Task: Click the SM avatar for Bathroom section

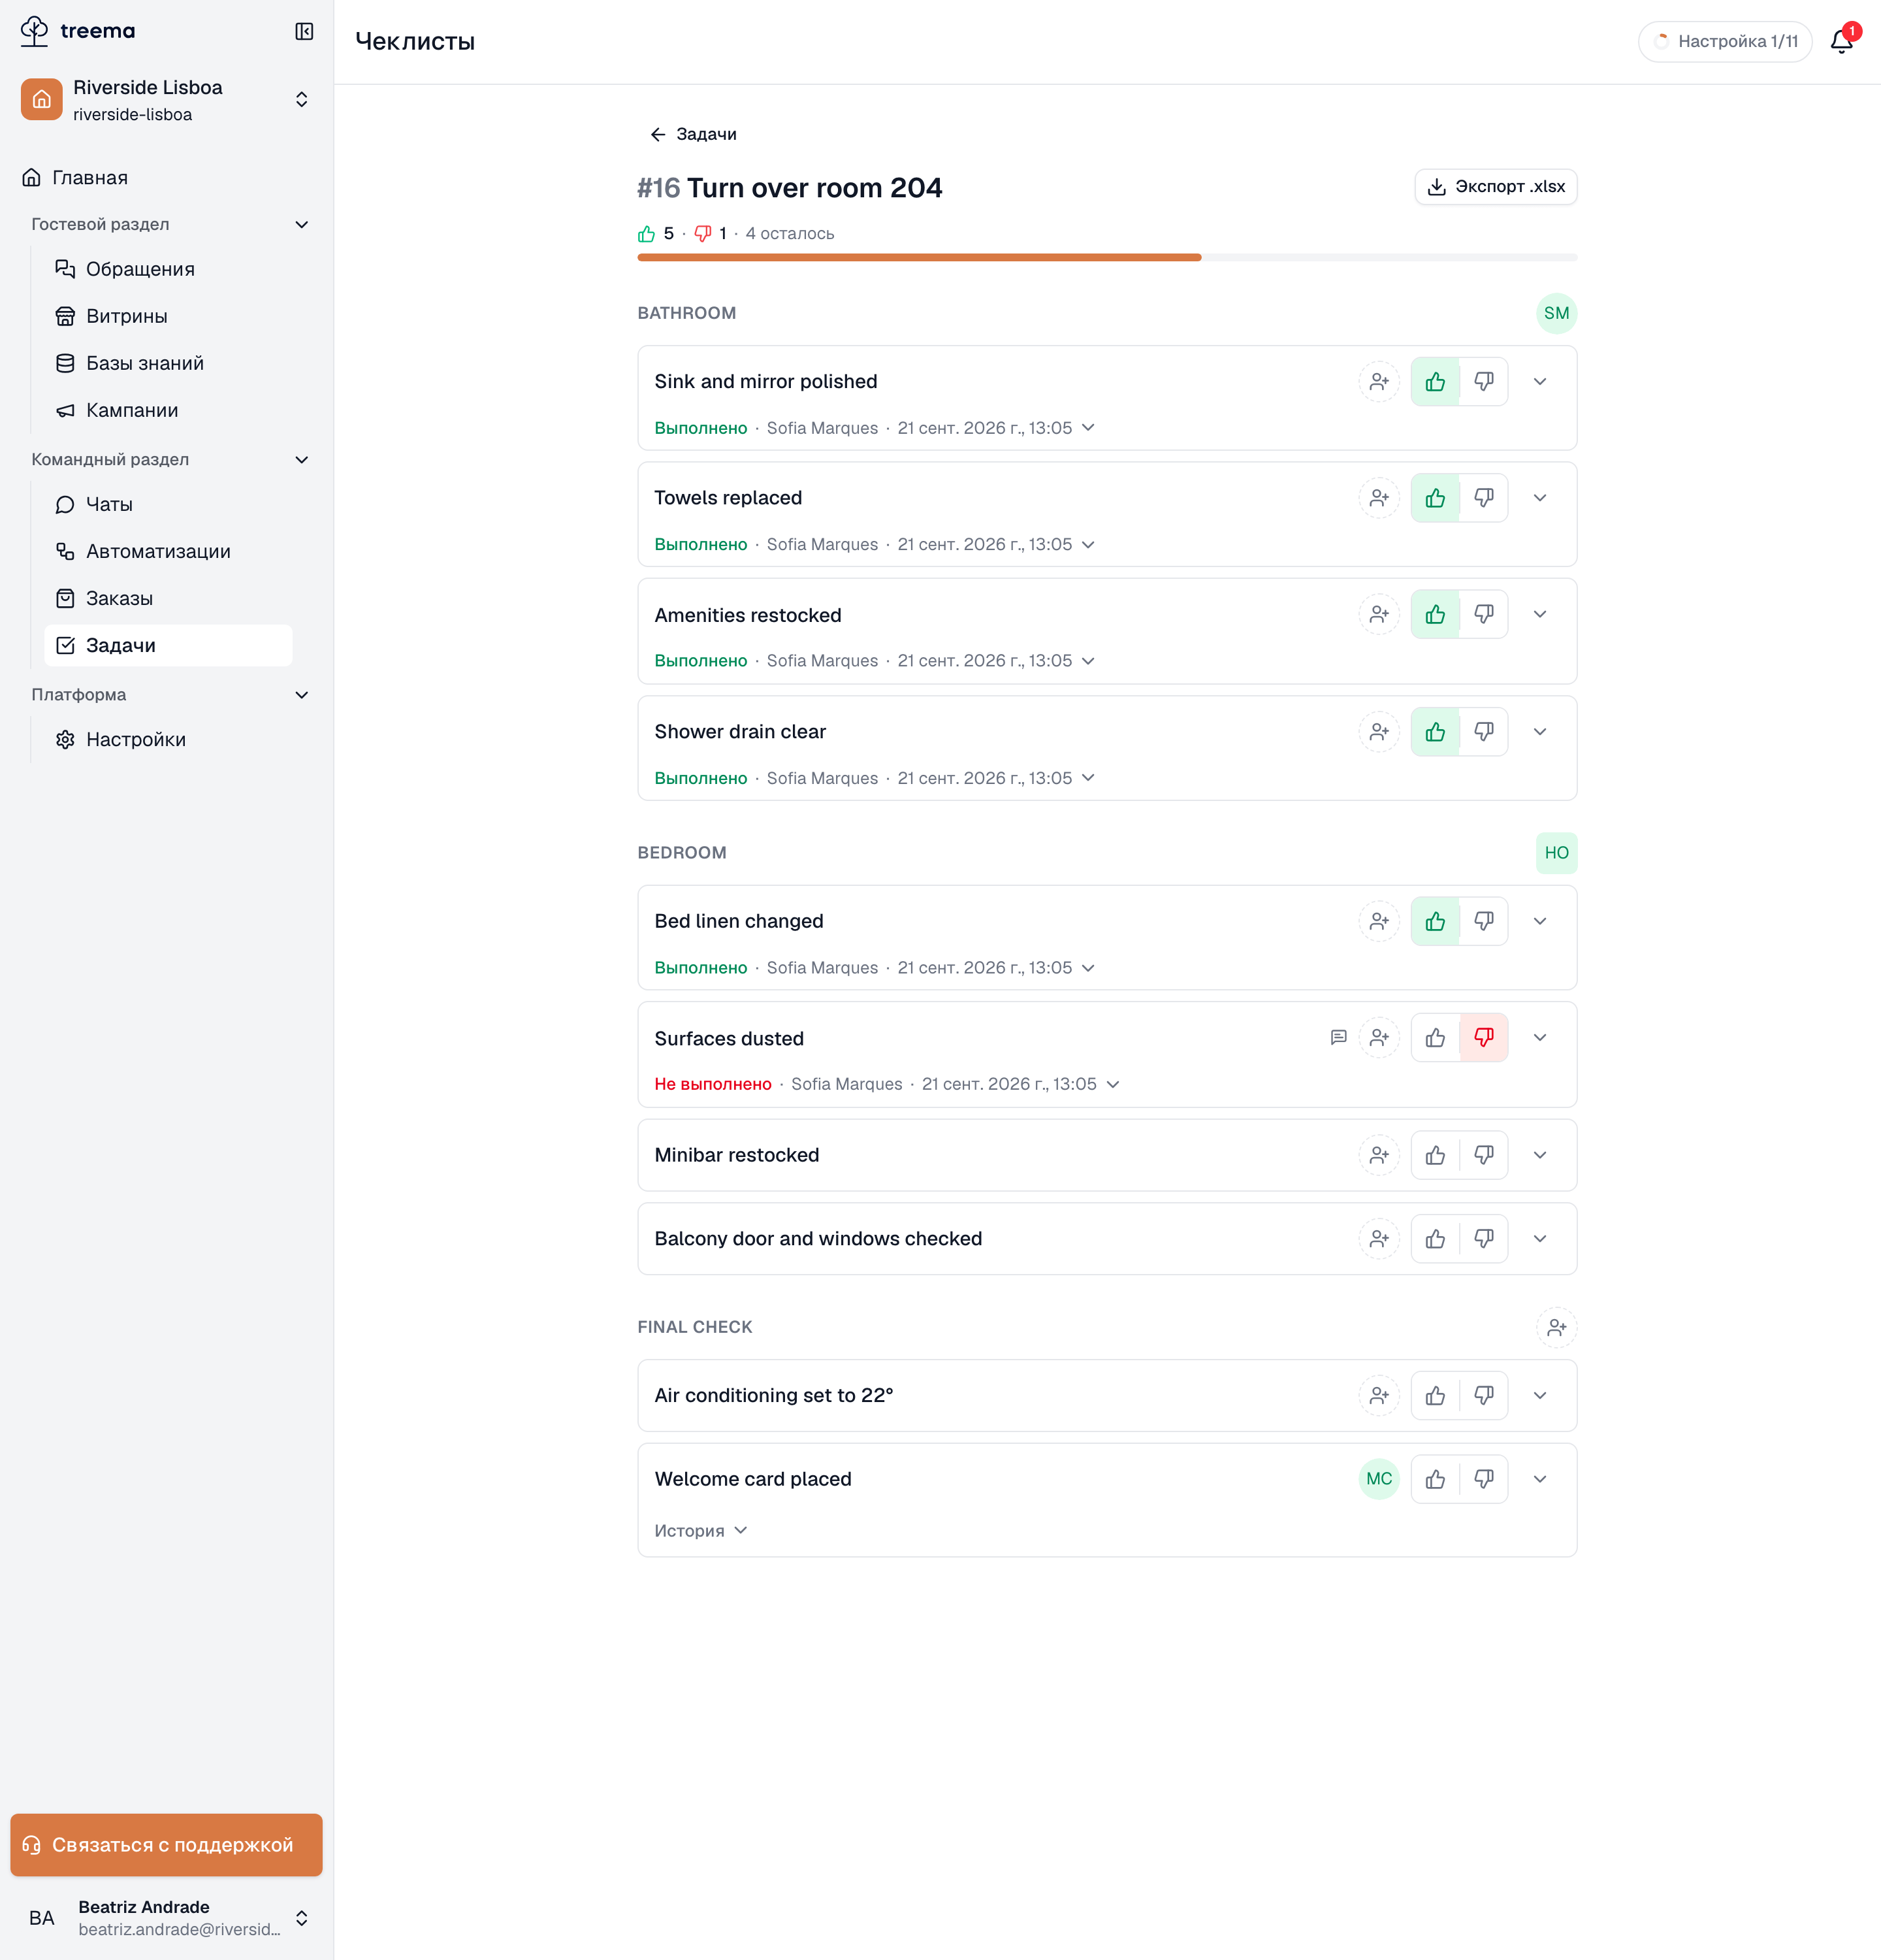Action: pos(1556,313)
